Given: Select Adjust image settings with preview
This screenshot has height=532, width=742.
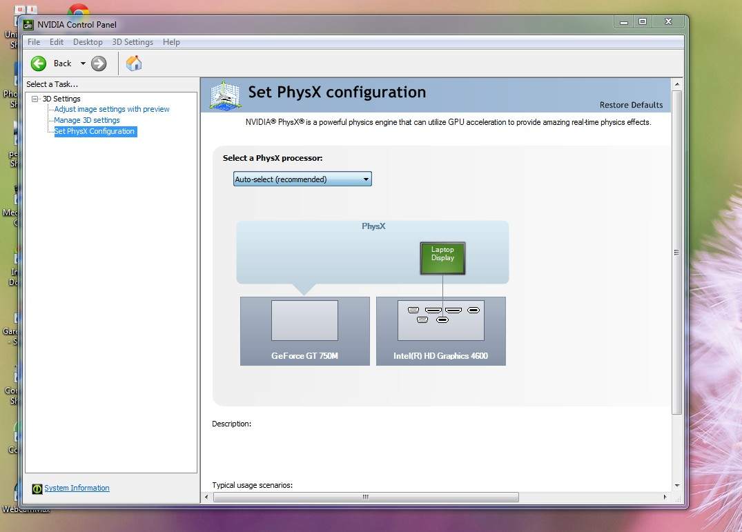Looking at the screenshot, I should point(112,109).
